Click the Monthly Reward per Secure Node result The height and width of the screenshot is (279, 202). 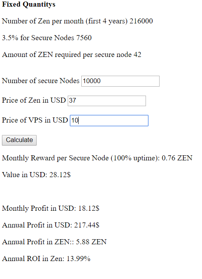click(97, 158)
